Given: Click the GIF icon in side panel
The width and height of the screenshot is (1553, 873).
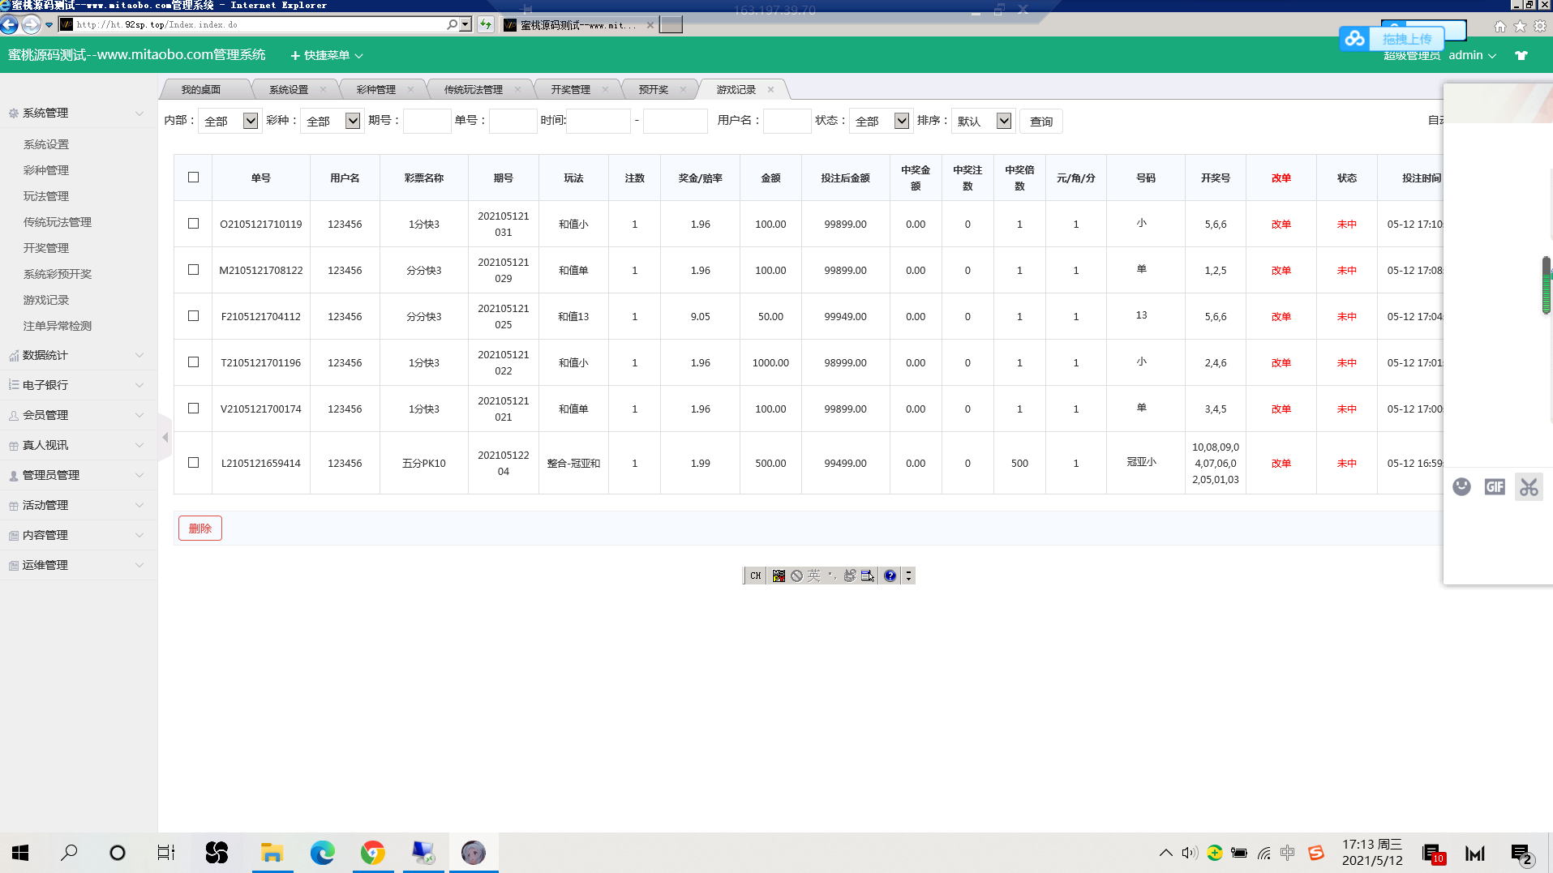Looking at the screenshot, I should tap(1495, 487).
